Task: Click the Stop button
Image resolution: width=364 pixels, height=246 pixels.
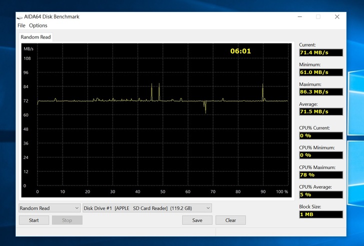Action: tap(67, 220)
